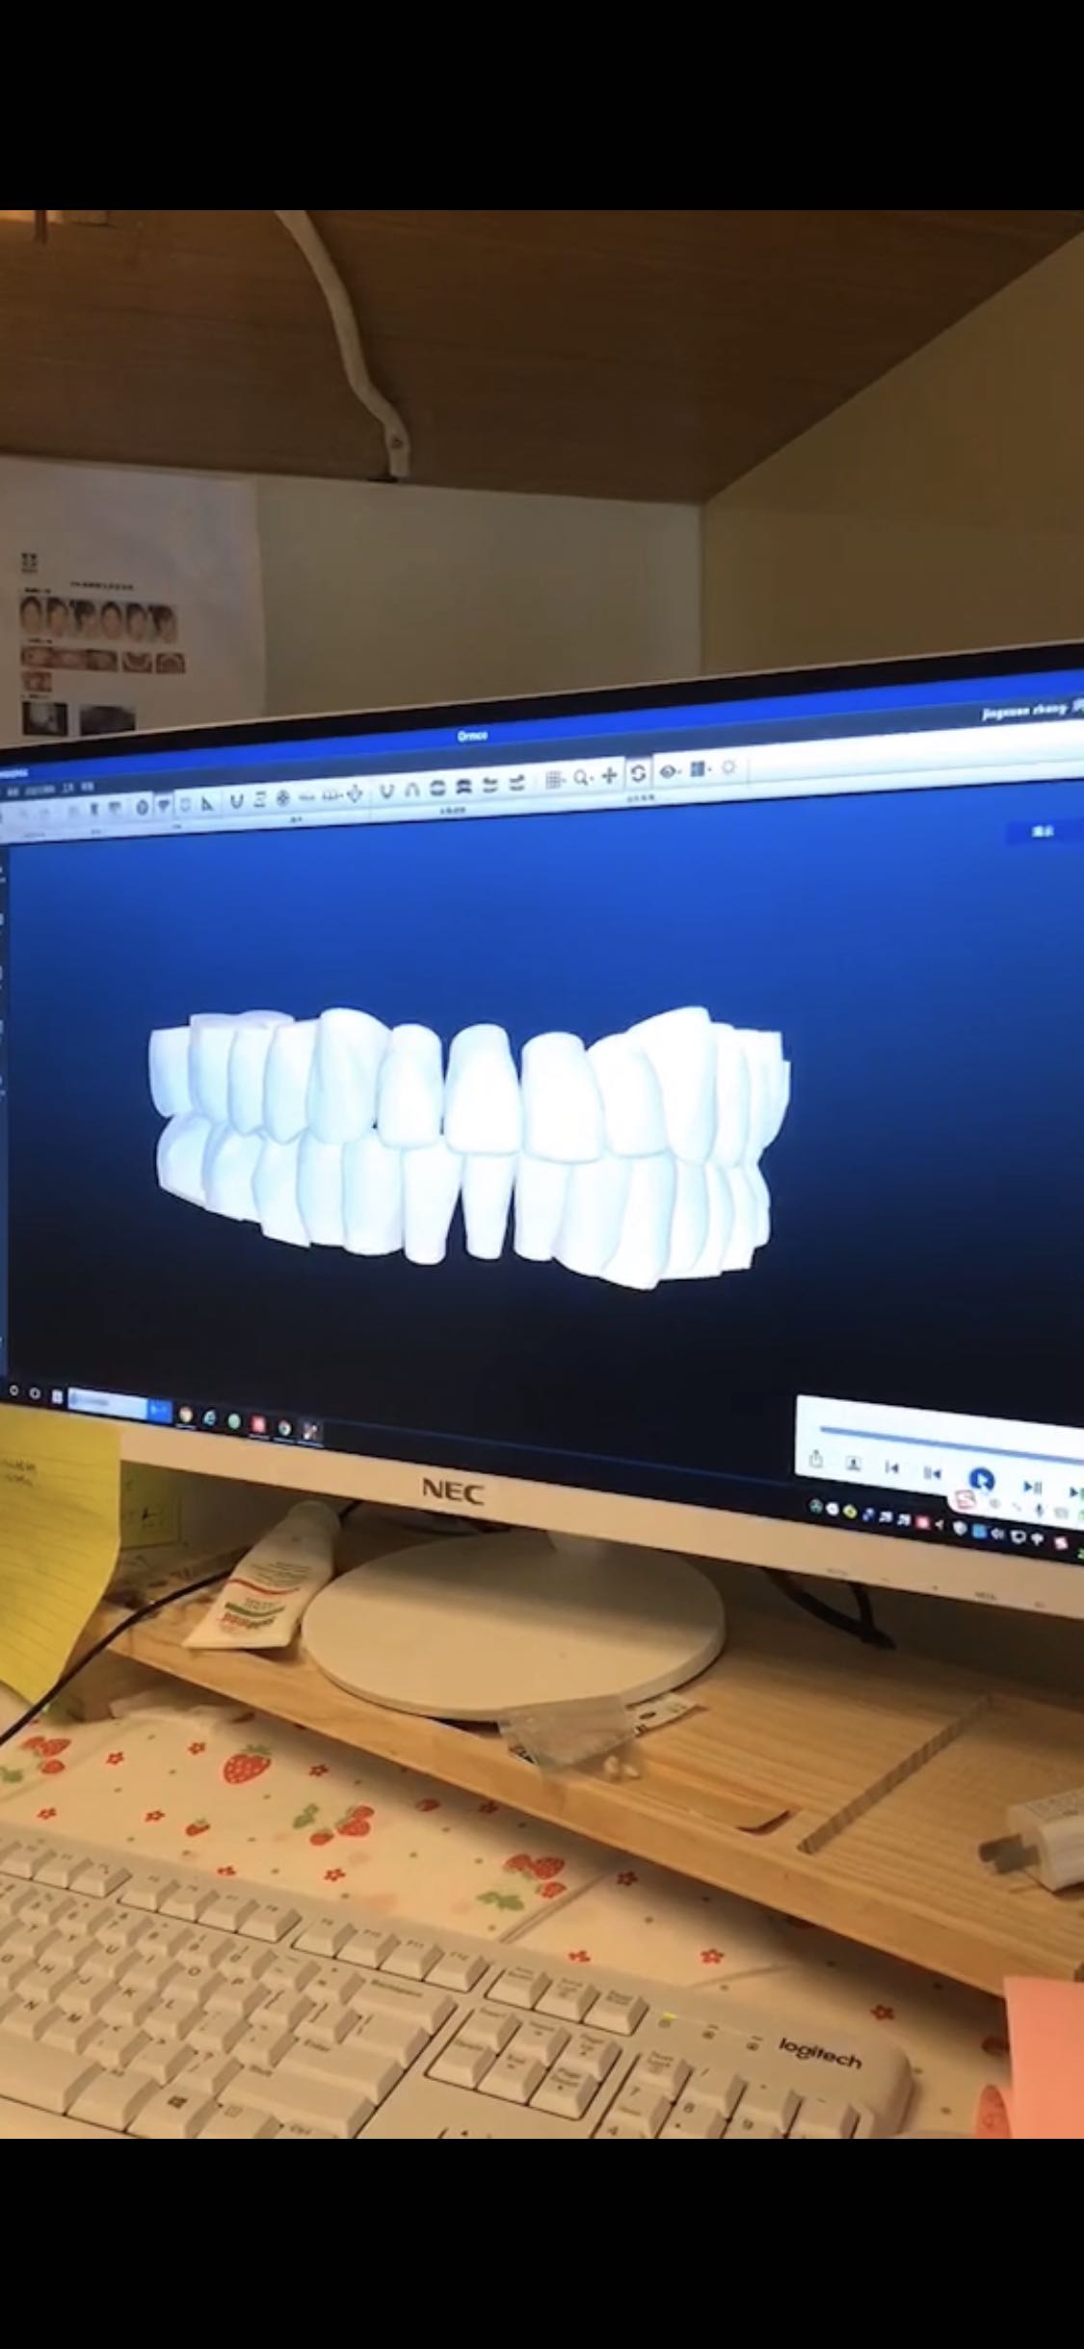This screenshot has height=2349, width=1084.
Task: Click the first U-shaped arch tool icon
Action: [x=236, y=801]
